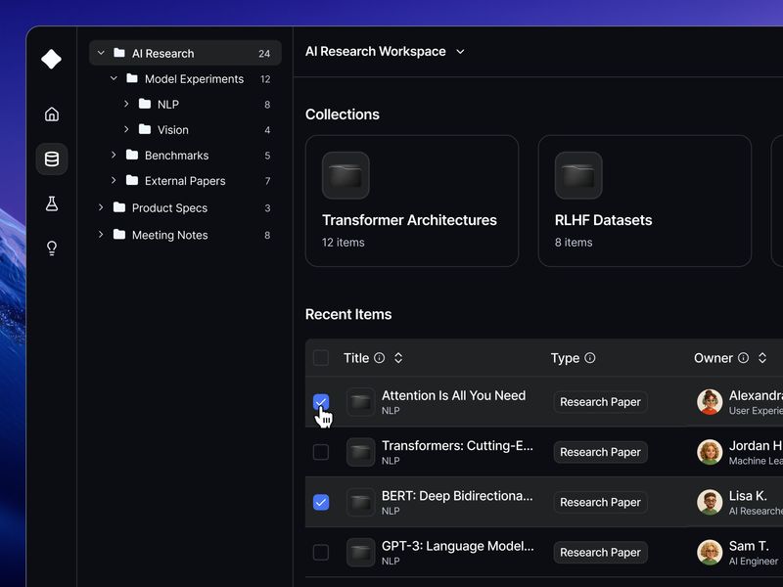Open the Transformer Architectures folder icon
The width and height of the screenshot is (783, 587).
(x=345, y=176)
